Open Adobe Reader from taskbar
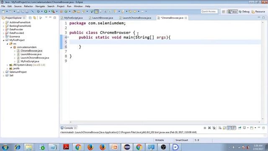Viewport: 268px width, 151px height. point(66,147)
